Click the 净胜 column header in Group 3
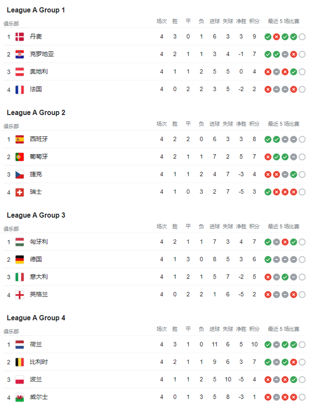This screenshot has width=309, height=407. point(241,227)
